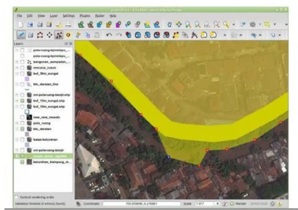
Task: Click the Add Vector Layer icon
Action: (x=81, y=25)
